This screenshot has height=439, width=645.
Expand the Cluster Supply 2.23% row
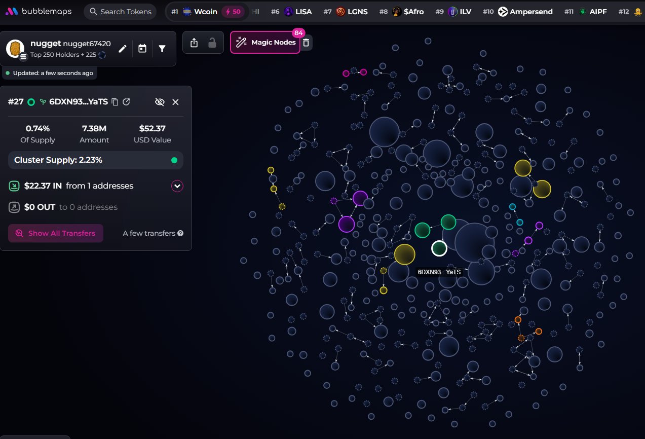tap(96, 160)
